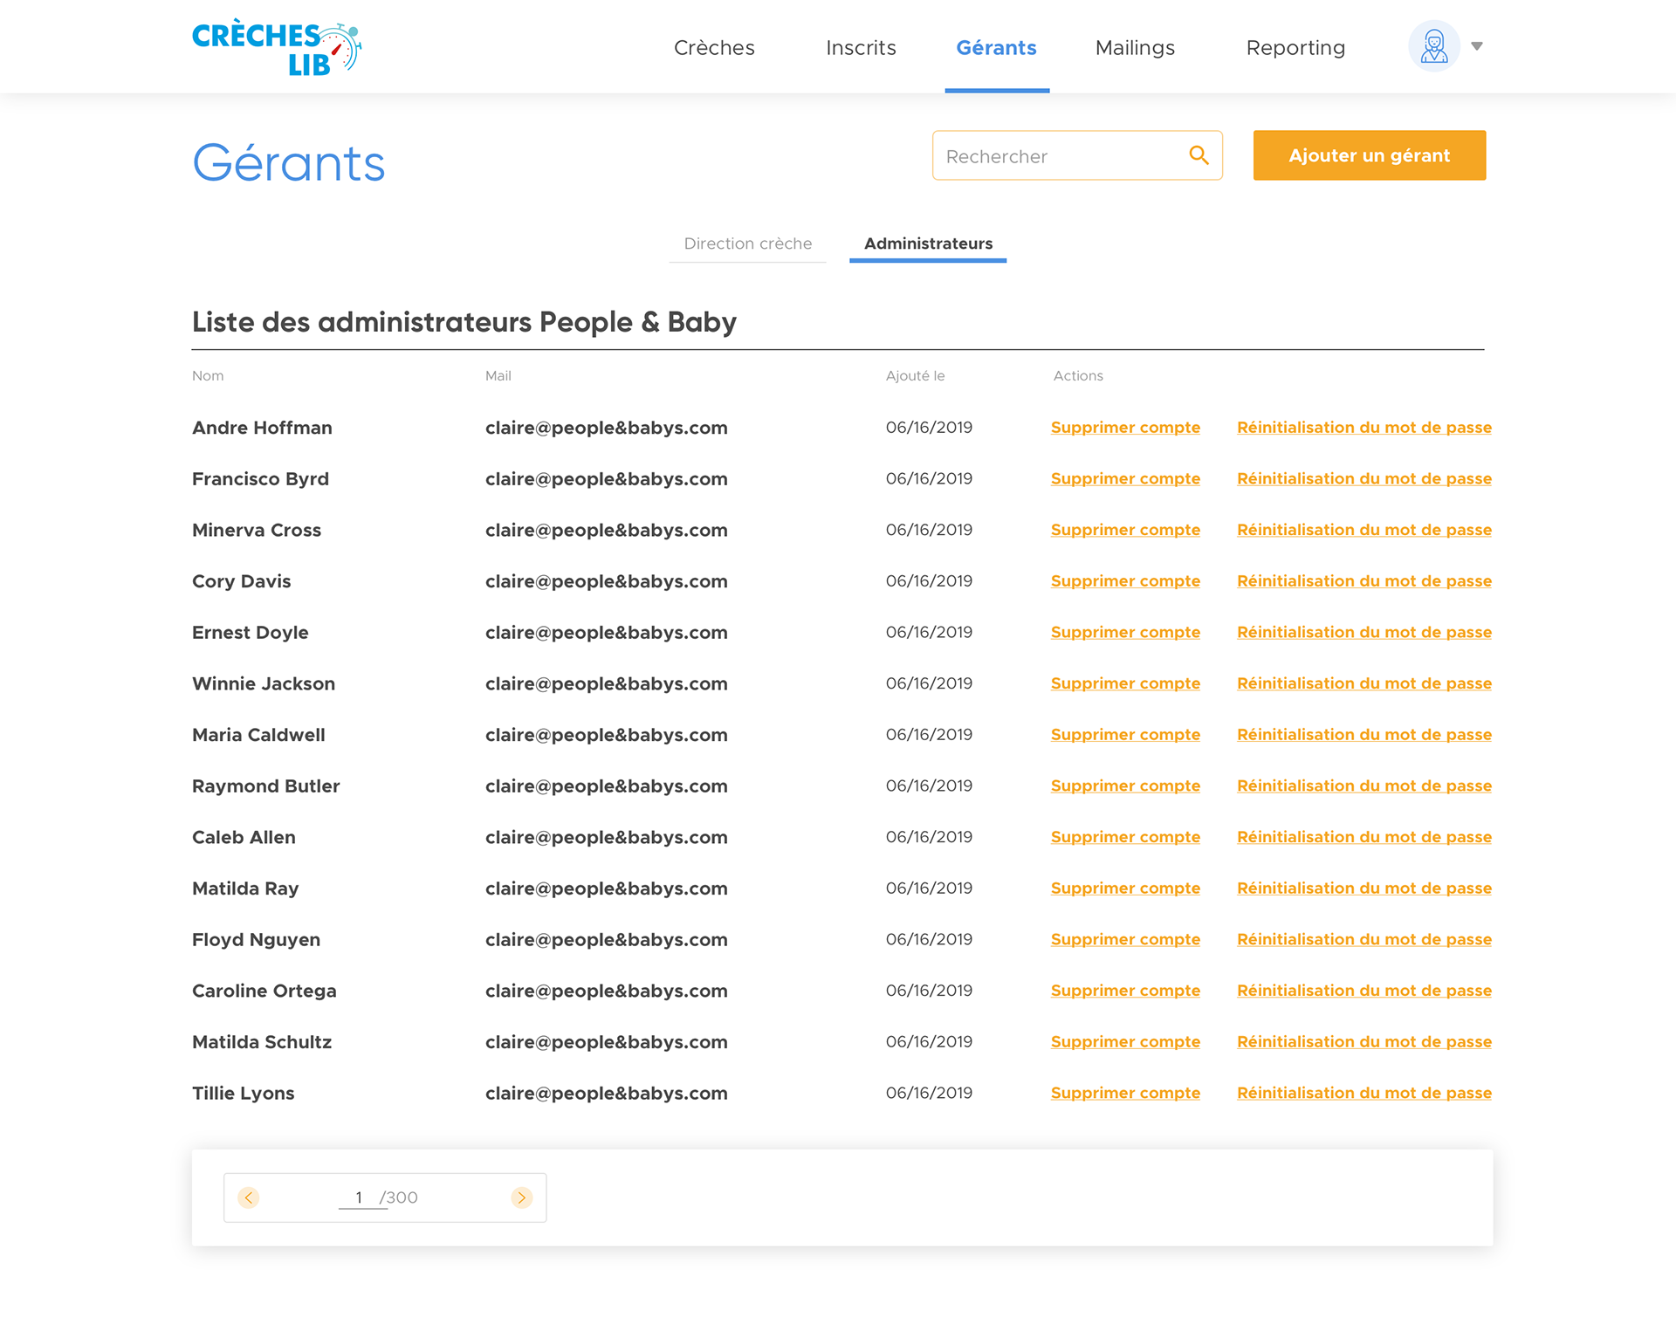This screenshot has width=1676, height=1331.
Task: Click Cory Davis email address
Action: point(607,581)
